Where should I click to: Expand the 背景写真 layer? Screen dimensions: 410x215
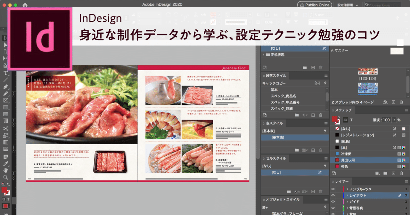(x=347, y=208)
